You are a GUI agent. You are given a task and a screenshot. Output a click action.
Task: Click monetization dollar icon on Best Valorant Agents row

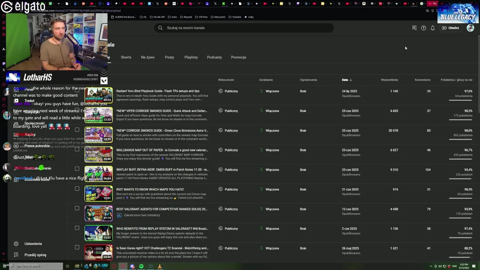point(261,209)
